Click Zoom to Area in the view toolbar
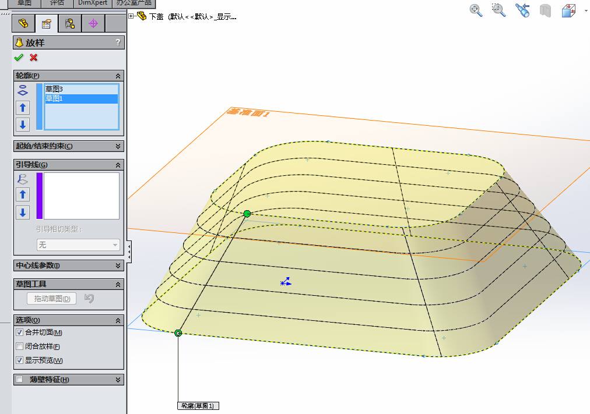 498,10
